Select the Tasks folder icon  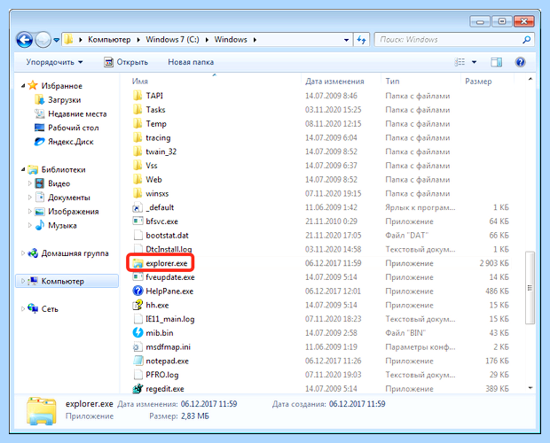click(137, 110)
